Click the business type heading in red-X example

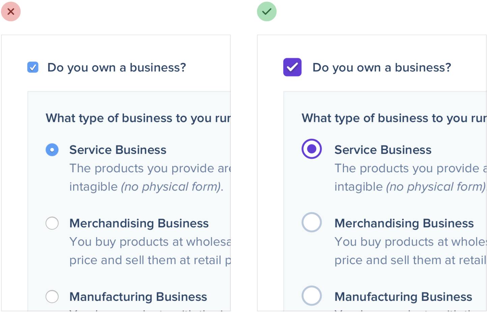pos(138,118)
